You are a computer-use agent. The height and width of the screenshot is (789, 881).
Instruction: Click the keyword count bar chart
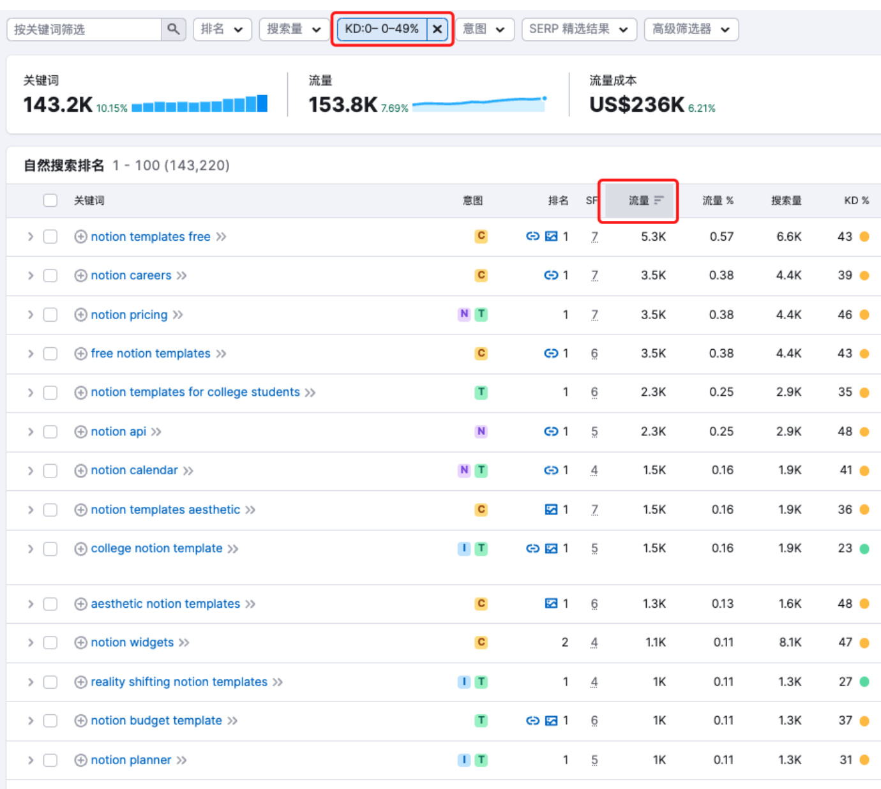coord(199,104)
